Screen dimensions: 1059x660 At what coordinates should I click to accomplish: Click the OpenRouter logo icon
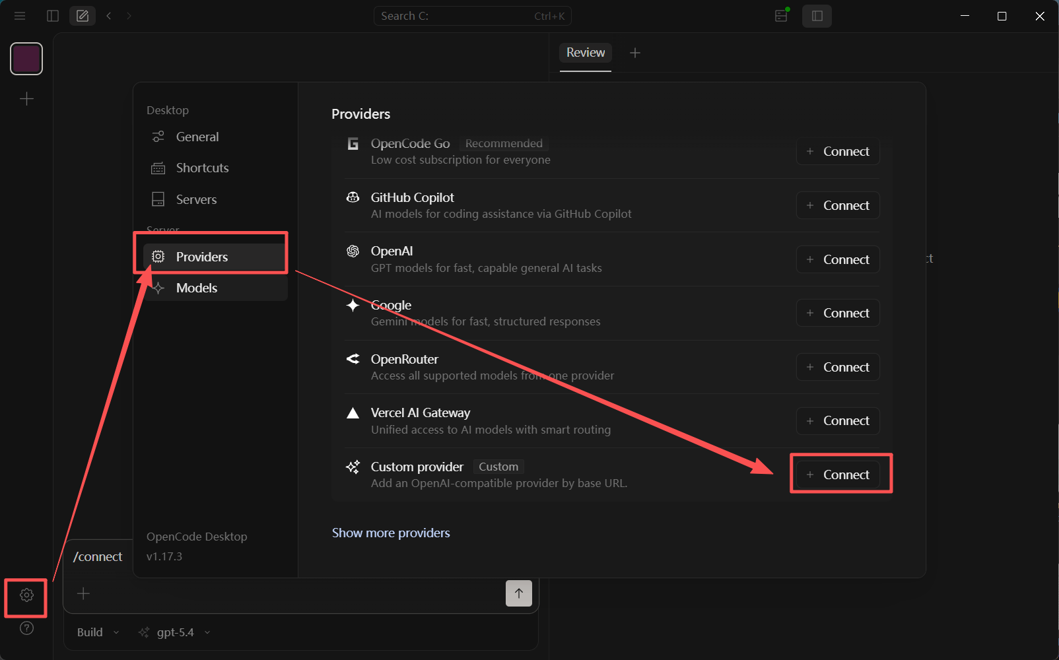(353, 359)
